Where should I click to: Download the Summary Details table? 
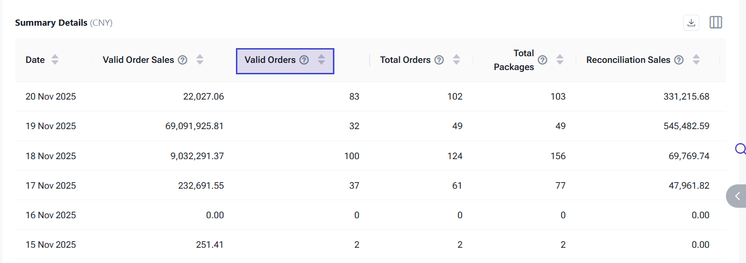pos(691,22)
